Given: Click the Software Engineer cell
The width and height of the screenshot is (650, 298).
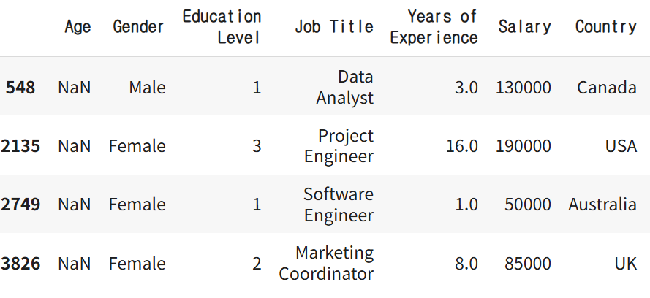Looking at the screenshot, I should coord(339,205).
